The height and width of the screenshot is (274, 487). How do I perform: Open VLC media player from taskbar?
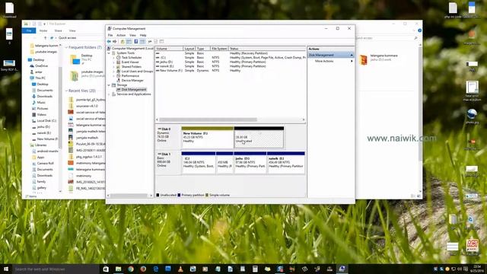point(180,269)
